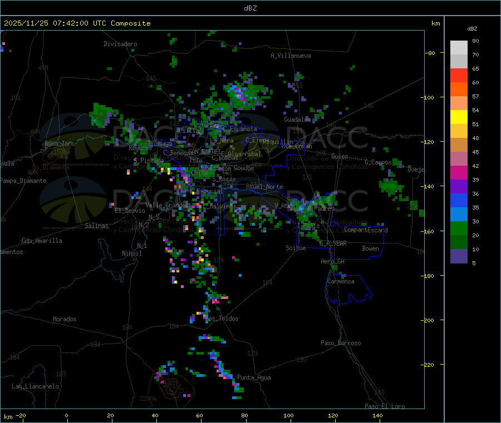The image size is (501, 423).
Task: Click the Cda_Amarilla map label
Action: point(42,241)
